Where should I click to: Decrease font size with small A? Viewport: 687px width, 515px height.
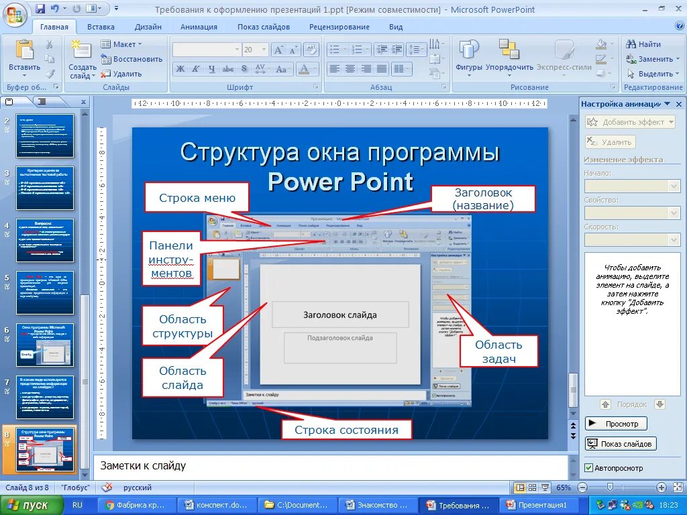293,50
